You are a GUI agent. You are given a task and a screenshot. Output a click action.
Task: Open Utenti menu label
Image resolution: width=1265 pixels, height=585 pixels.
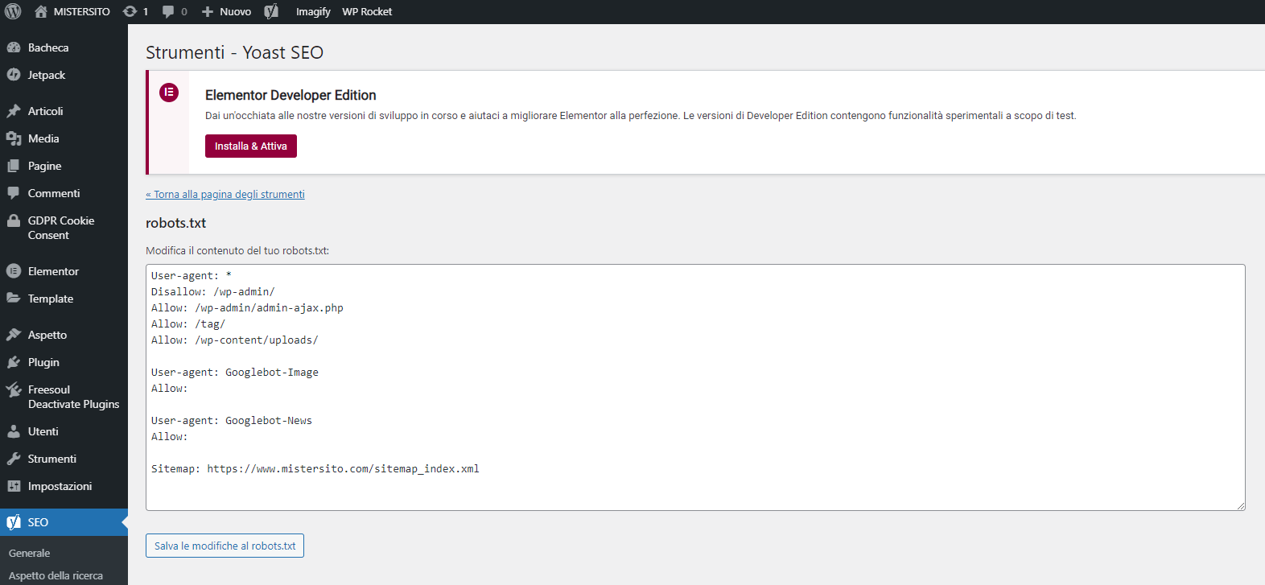tap(43, 431)
